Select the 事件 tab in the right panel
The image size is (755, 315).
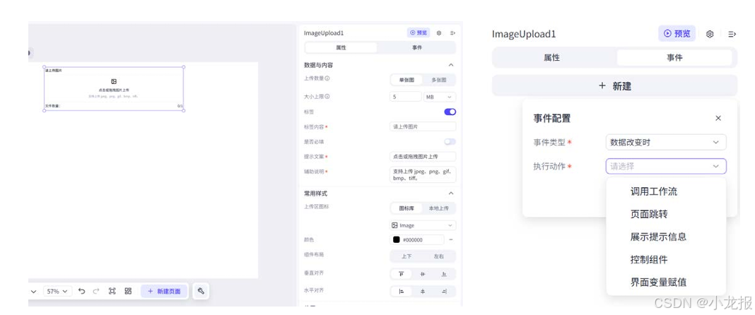pyautogui.click(x=674, y=57)
